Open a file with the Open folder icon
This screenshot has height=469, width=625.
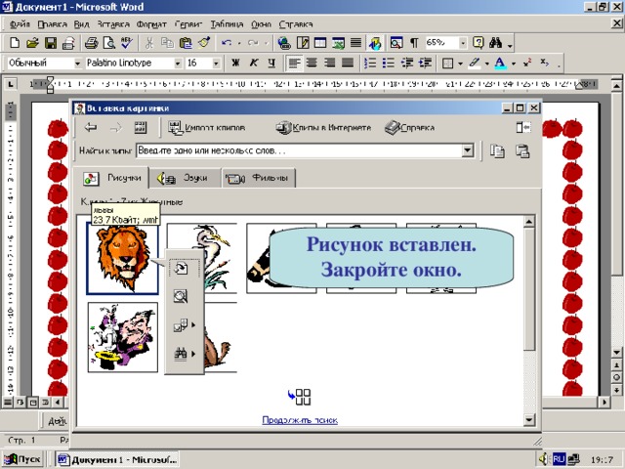(x=32, y=43)
